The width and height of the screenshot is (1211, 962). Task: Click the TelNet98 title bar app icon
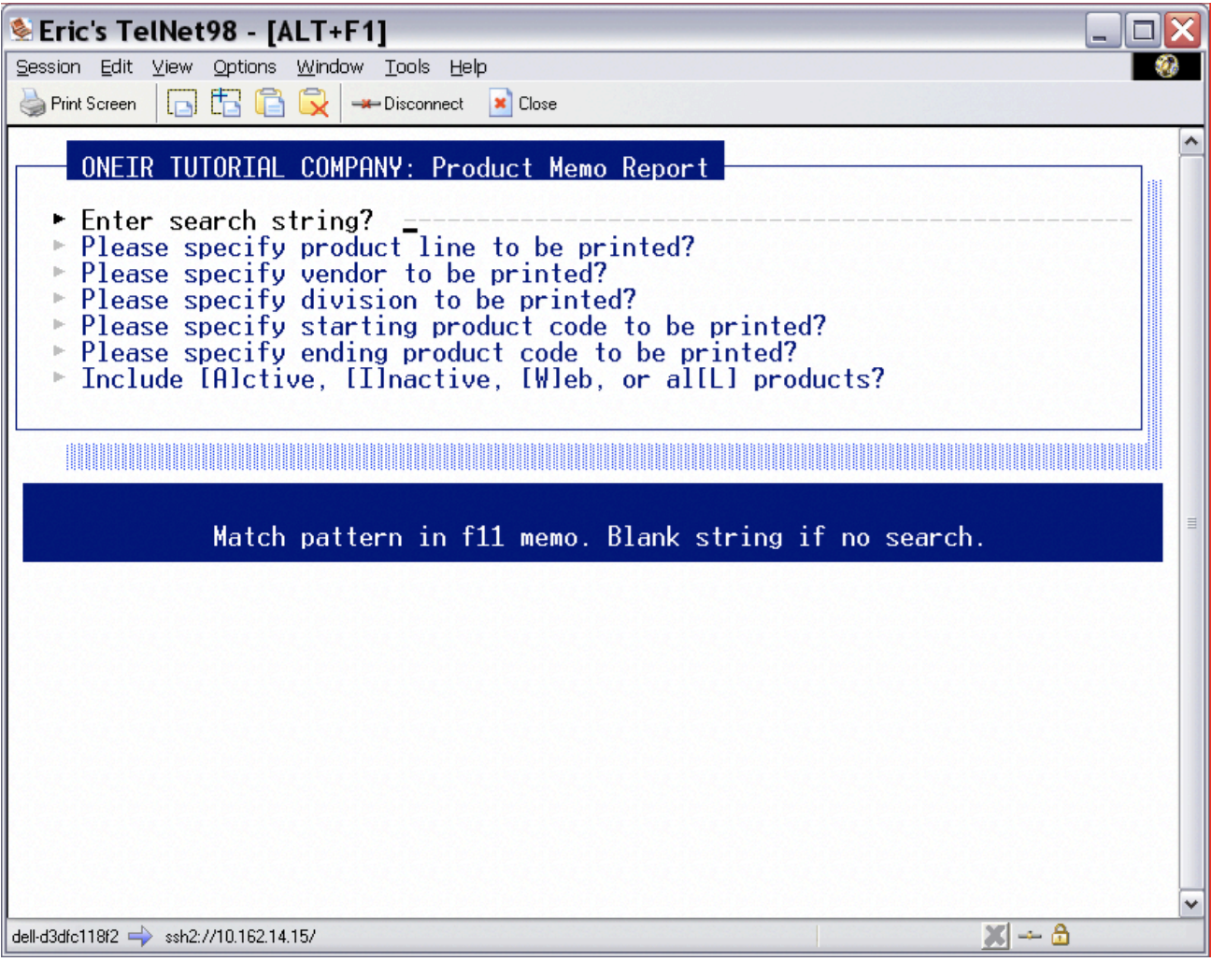[x=21, y=30]
